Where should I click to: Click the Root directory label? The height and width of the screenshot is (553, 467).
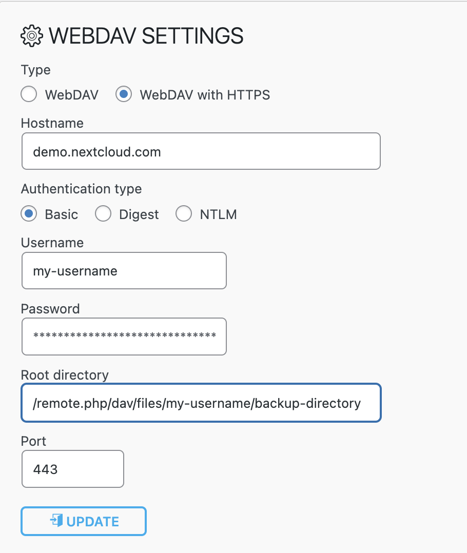coord(65,375)
